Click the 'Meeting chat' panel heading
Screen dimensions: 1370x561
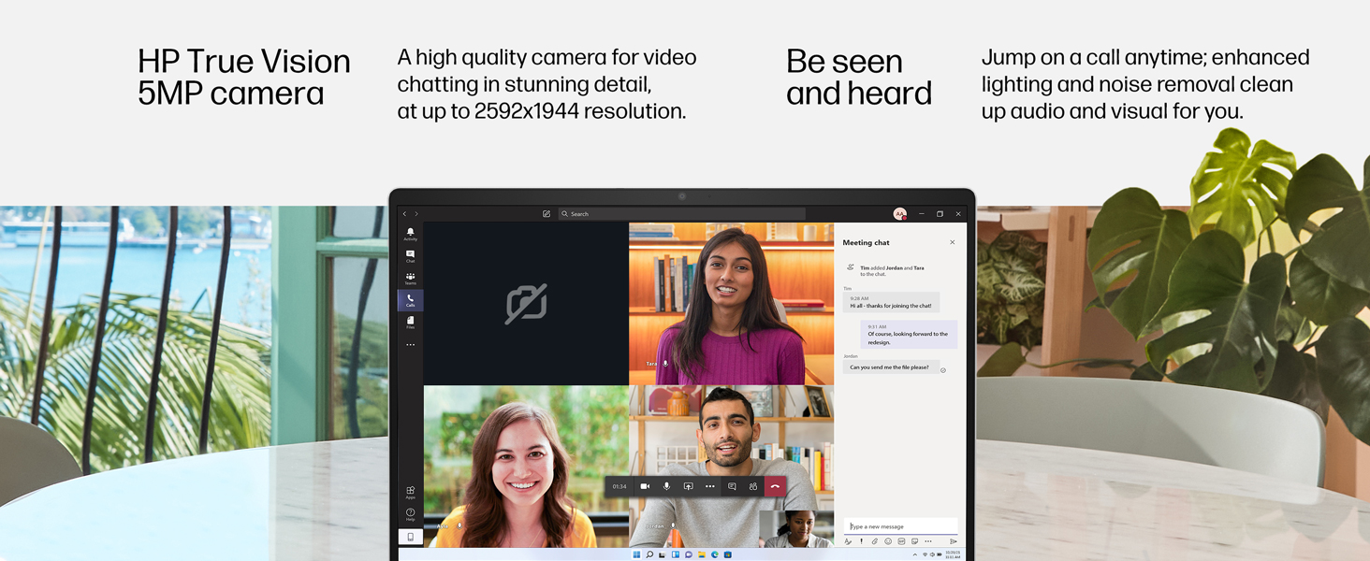(866, 242)
